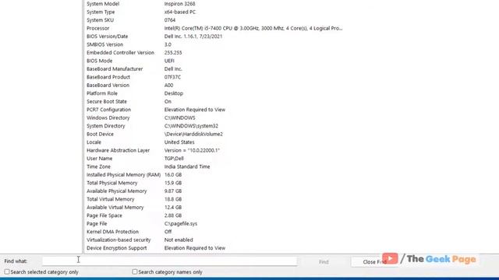The height and width of the screenshot is (280, 499).
Task: Click the Find what input field
Action: pos(170,261)
